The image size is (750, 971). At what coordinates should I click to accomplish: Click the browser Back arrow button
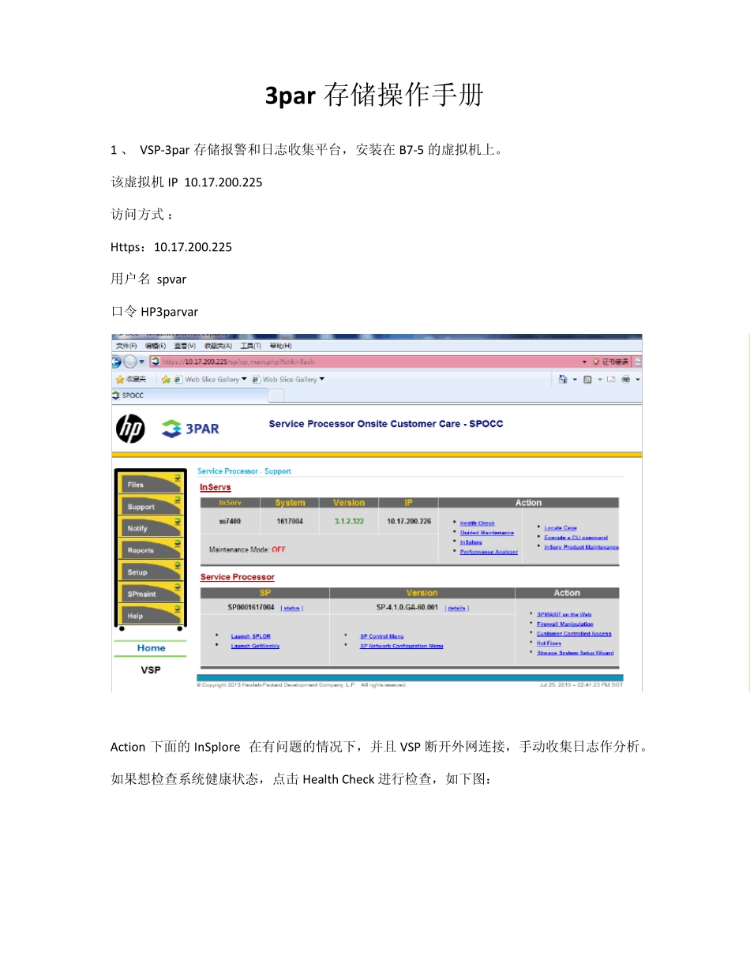click(115, 362)
